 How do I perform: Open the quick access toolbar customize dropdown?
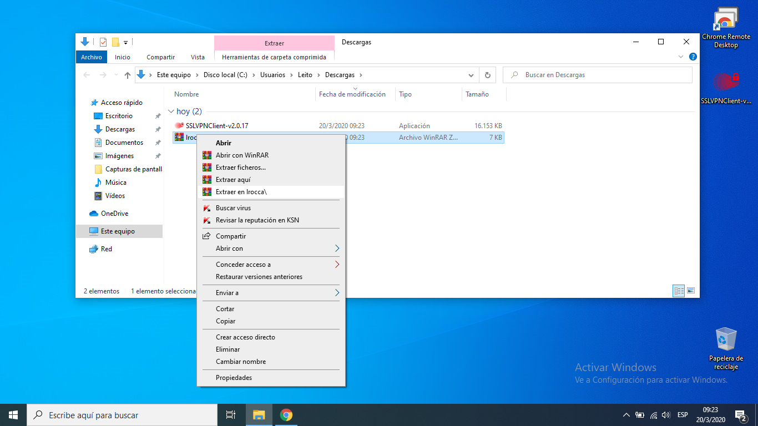click(126, 42)
